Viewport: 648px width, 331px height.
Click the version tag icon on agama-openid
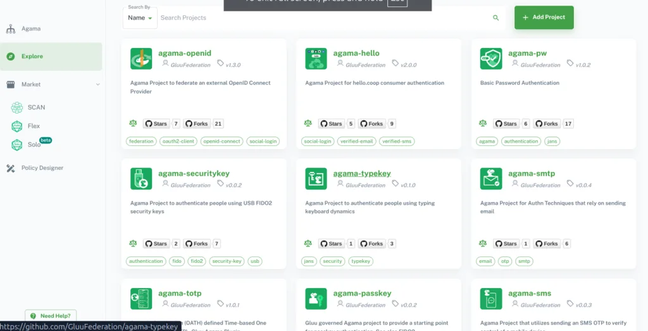pos(221,63)
